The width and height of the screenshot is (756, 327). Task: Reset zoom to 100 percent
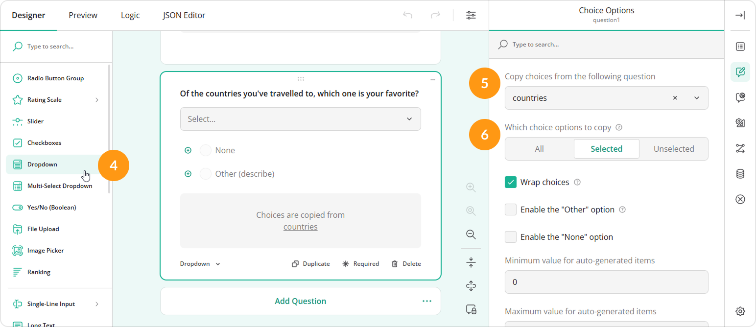(x=471, y=211)
